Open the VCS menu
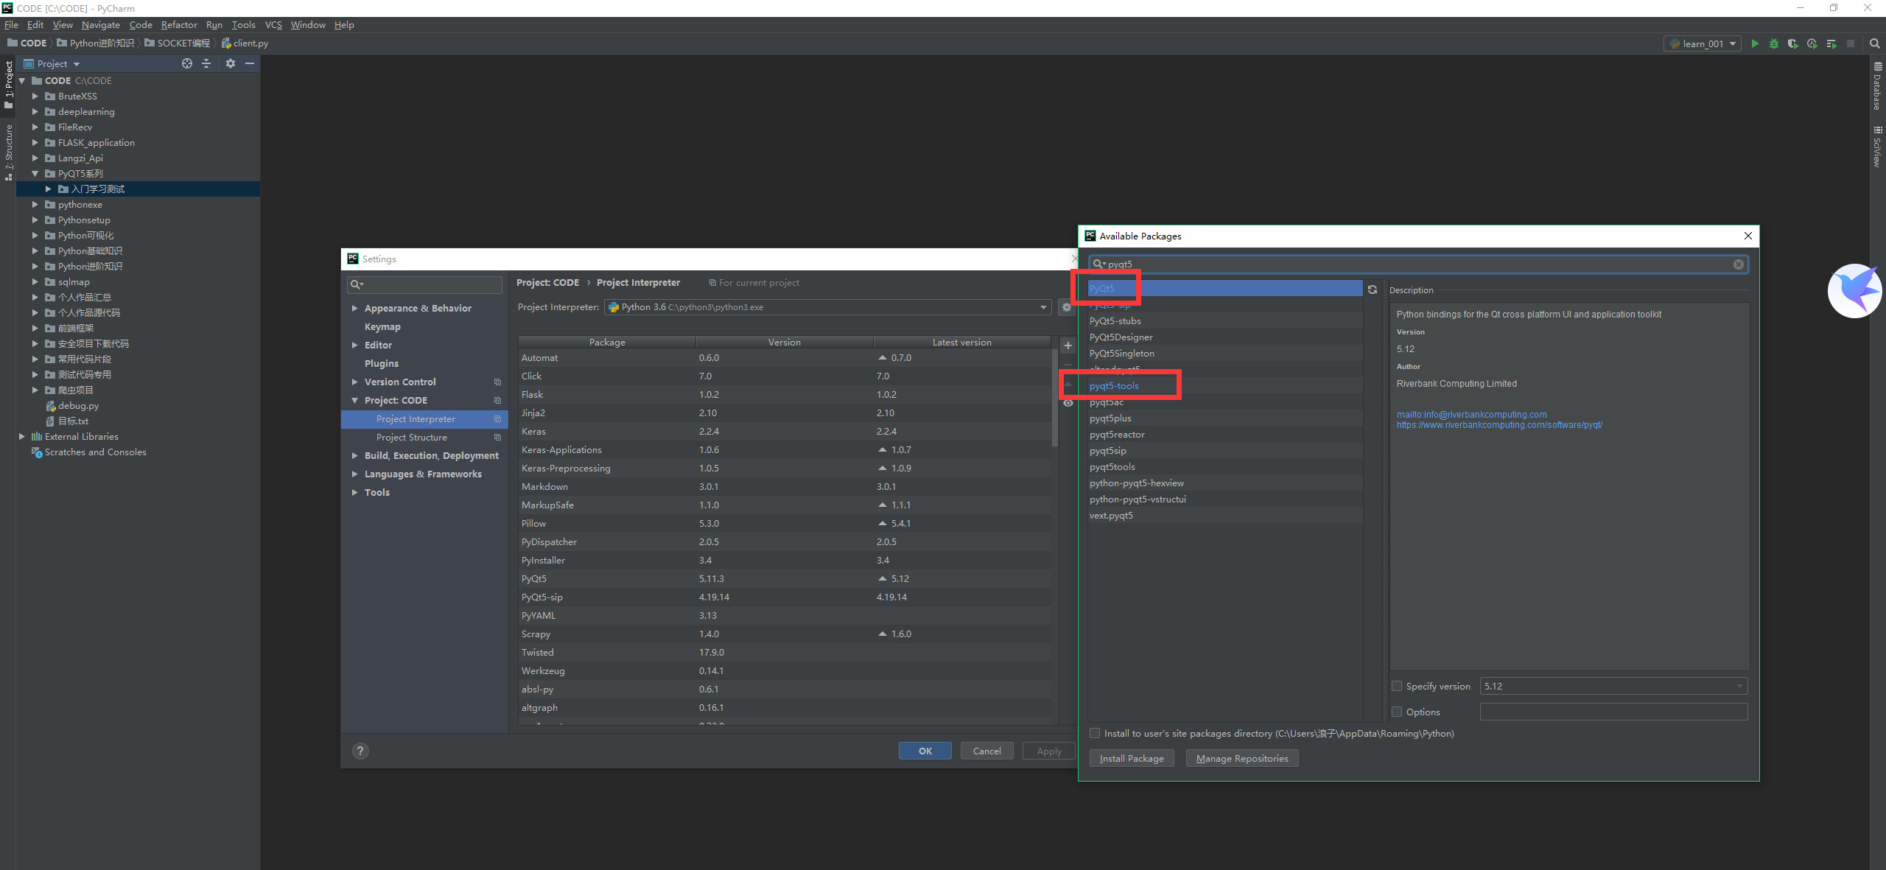1886x870 pixels. click(x=273, y=24)
